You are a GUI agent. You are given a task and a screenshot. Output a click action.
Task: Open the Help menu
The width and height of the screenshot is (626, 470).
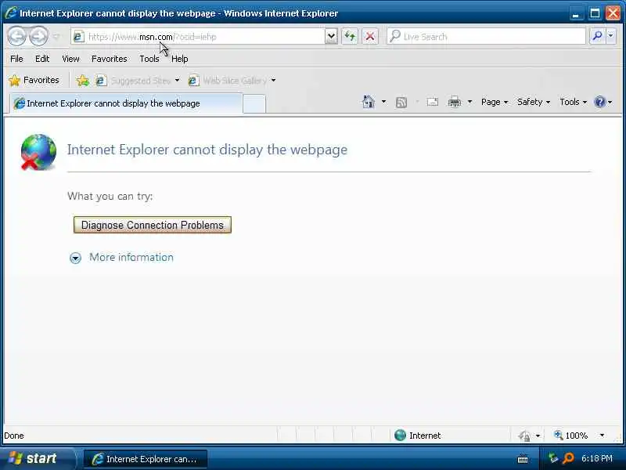pyautogui.click(x=180, y=59)
